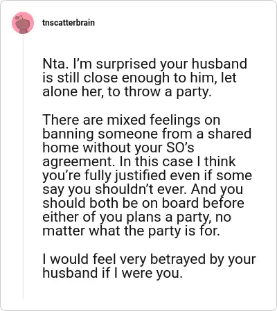Click the phrase "I'm surprised your husband"
This screenshot has height=311, width=277.
point(160,64)
